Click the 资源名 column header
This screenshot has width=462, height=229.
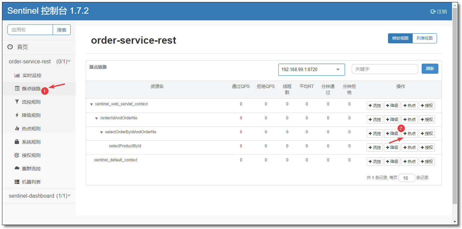pos(157,86)
